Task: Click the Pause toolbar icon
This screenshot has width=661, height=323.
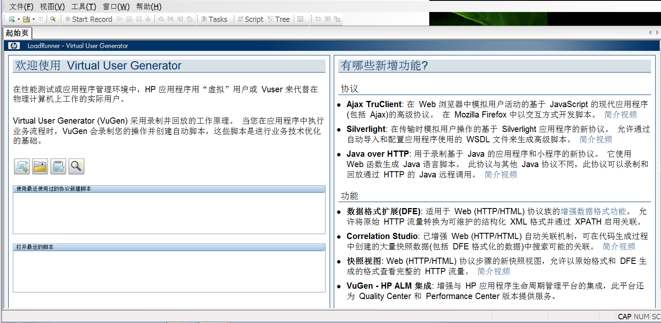Action: (139, 19)
